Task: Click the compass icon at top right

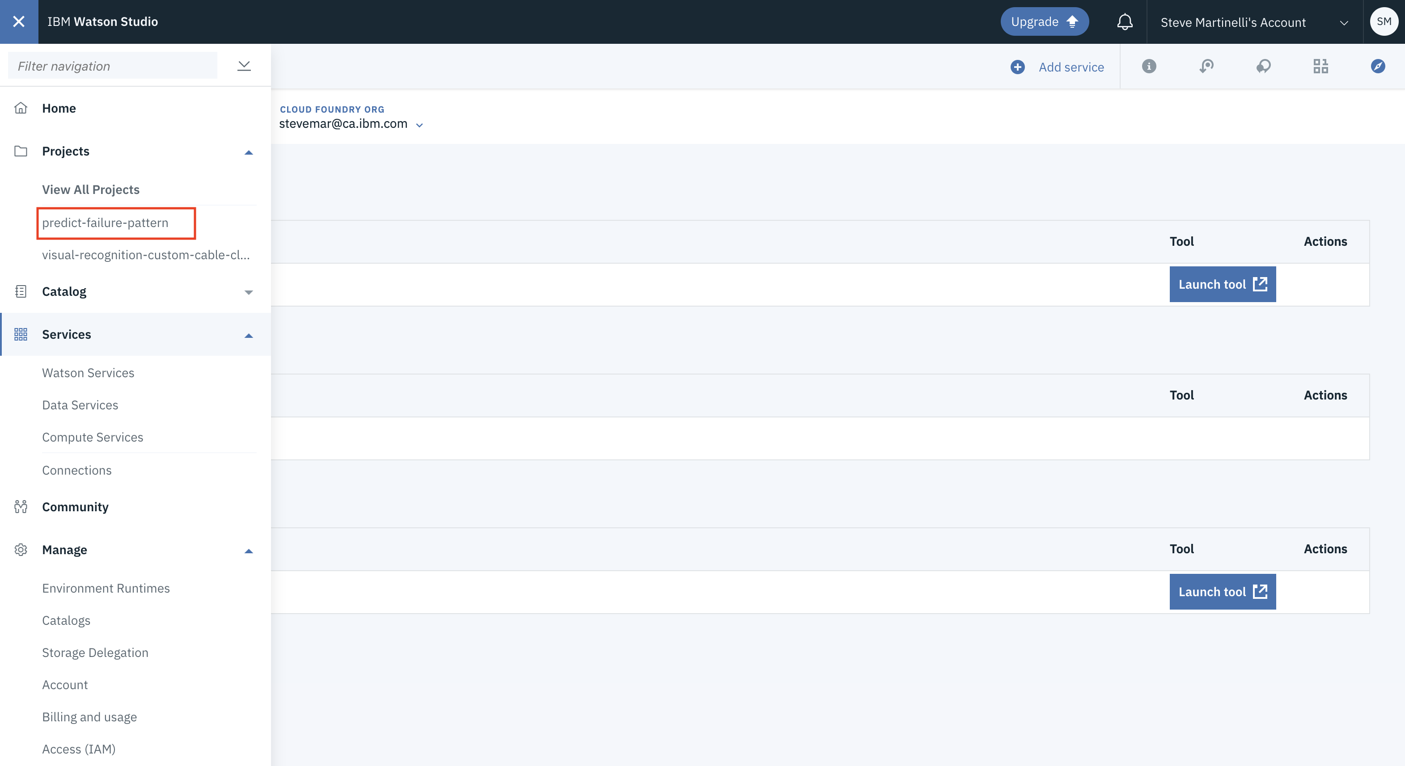Action: (1377, 67)
